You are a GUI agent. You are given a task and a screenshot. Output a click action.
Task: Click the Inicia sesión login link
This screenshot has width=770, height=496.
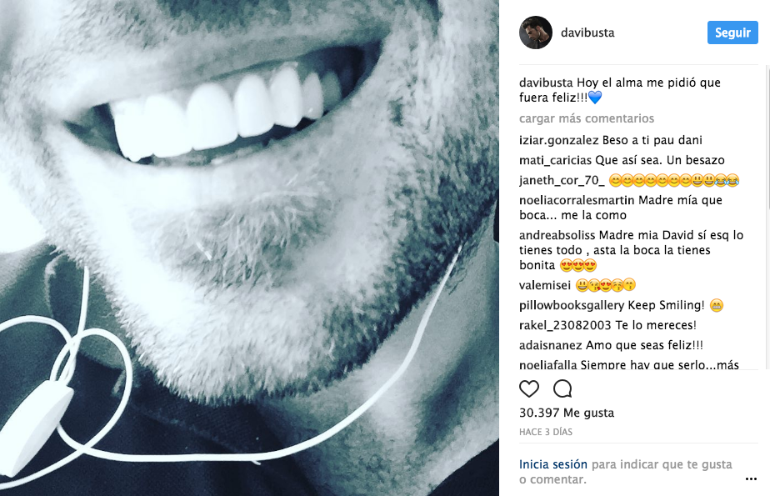(x=553, y=464)
